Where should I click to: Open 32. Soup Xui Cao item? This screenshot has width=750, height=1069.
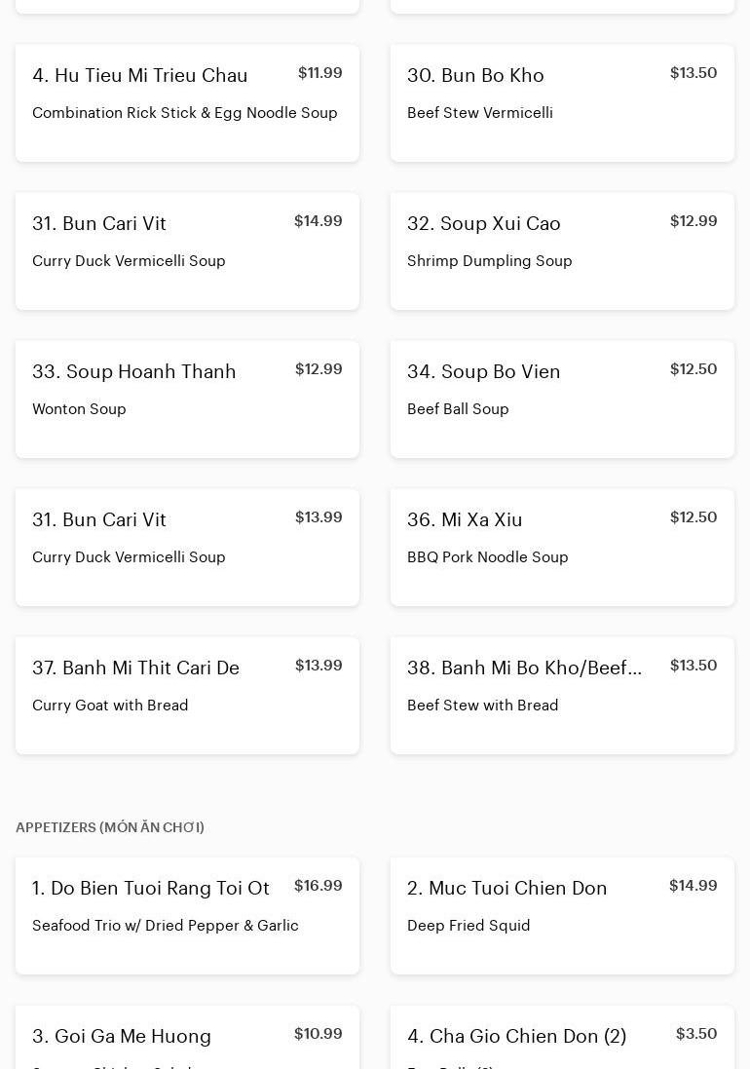tap(562, 250)
